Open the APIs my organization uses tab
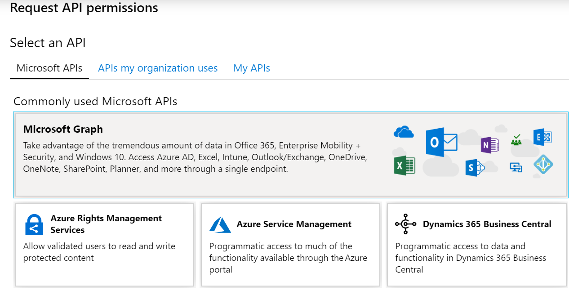This screenshot has height=291, width=569. point(158,68)
